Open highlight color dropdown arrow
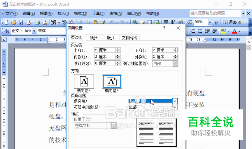Viewport: 252px width, 149px height. click(x=229, y=31)
